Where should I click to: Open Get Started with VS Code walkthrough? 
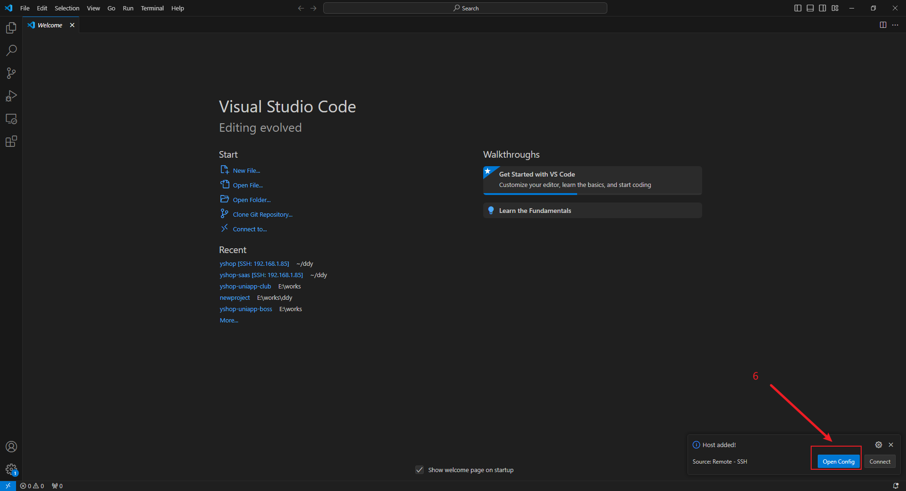pyautogui.click(x=592, y=180)
